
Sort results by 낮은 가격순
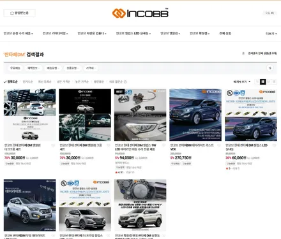click(x=63, y=82)
